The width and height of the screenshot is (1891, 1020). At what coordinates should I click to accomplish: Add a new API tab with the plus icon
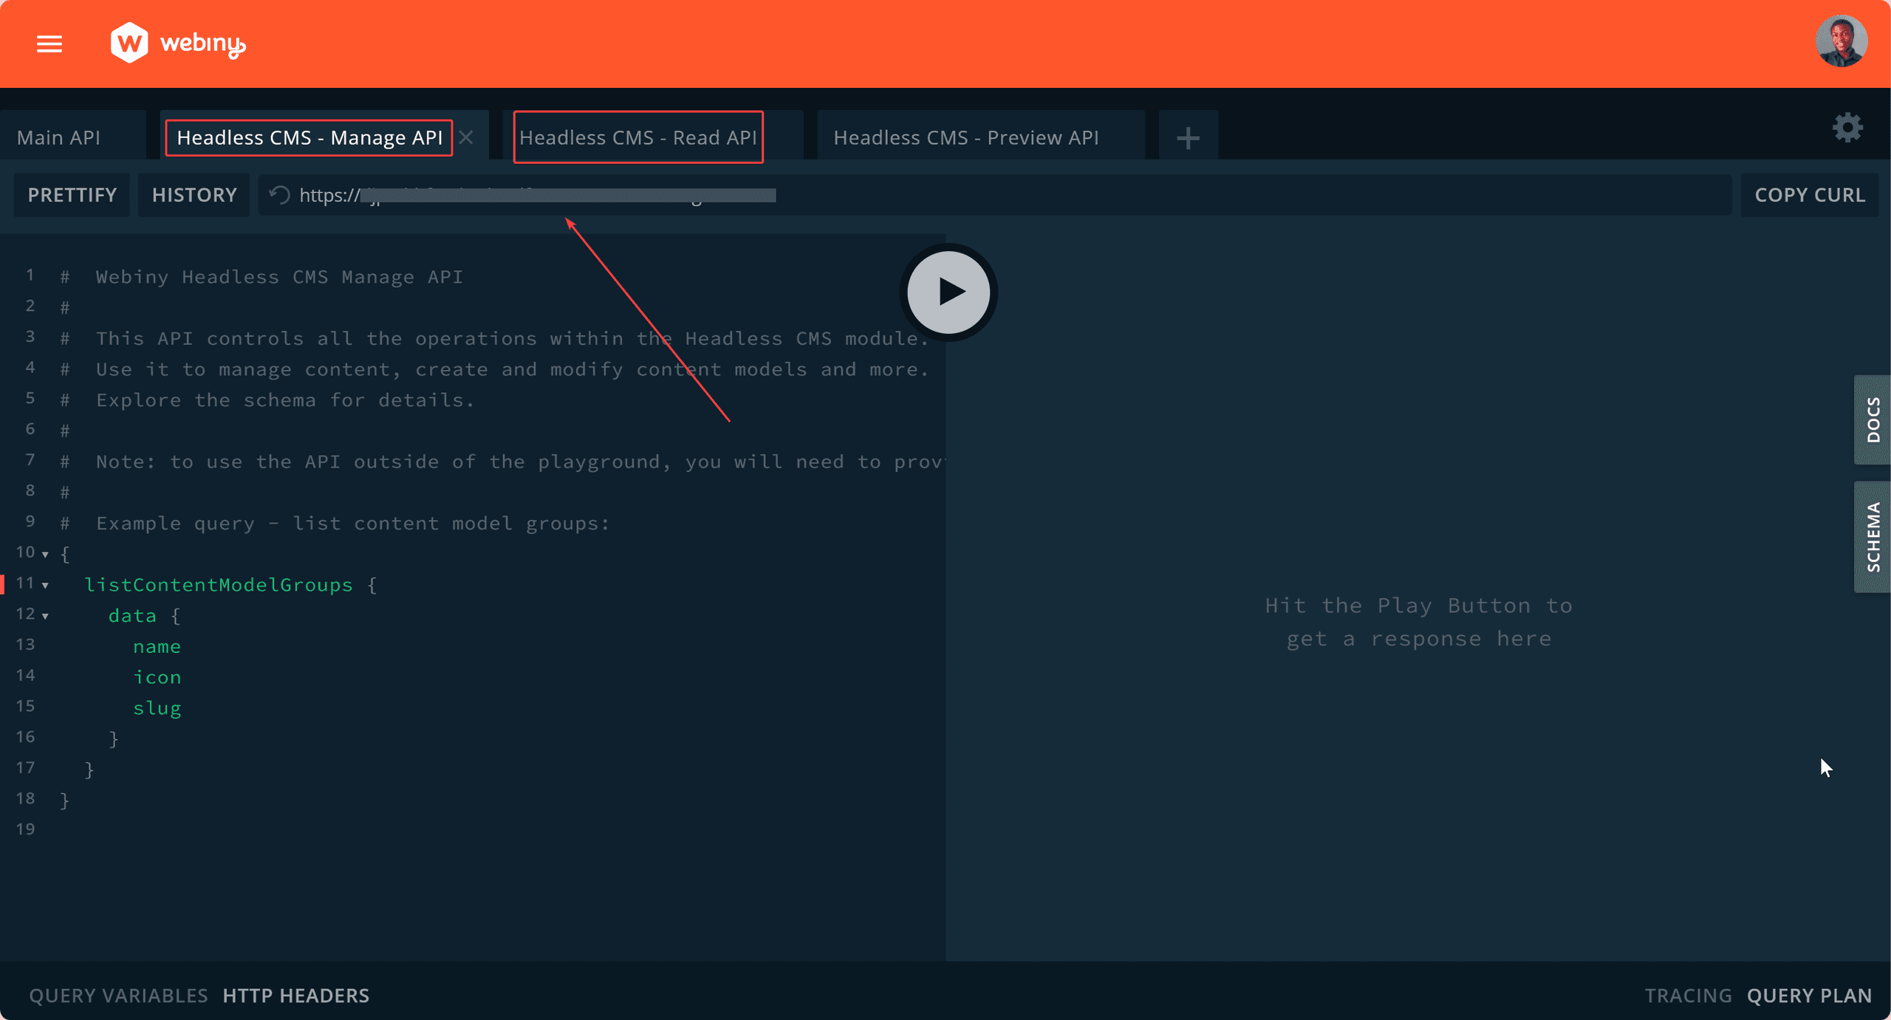coord(1188,137)
